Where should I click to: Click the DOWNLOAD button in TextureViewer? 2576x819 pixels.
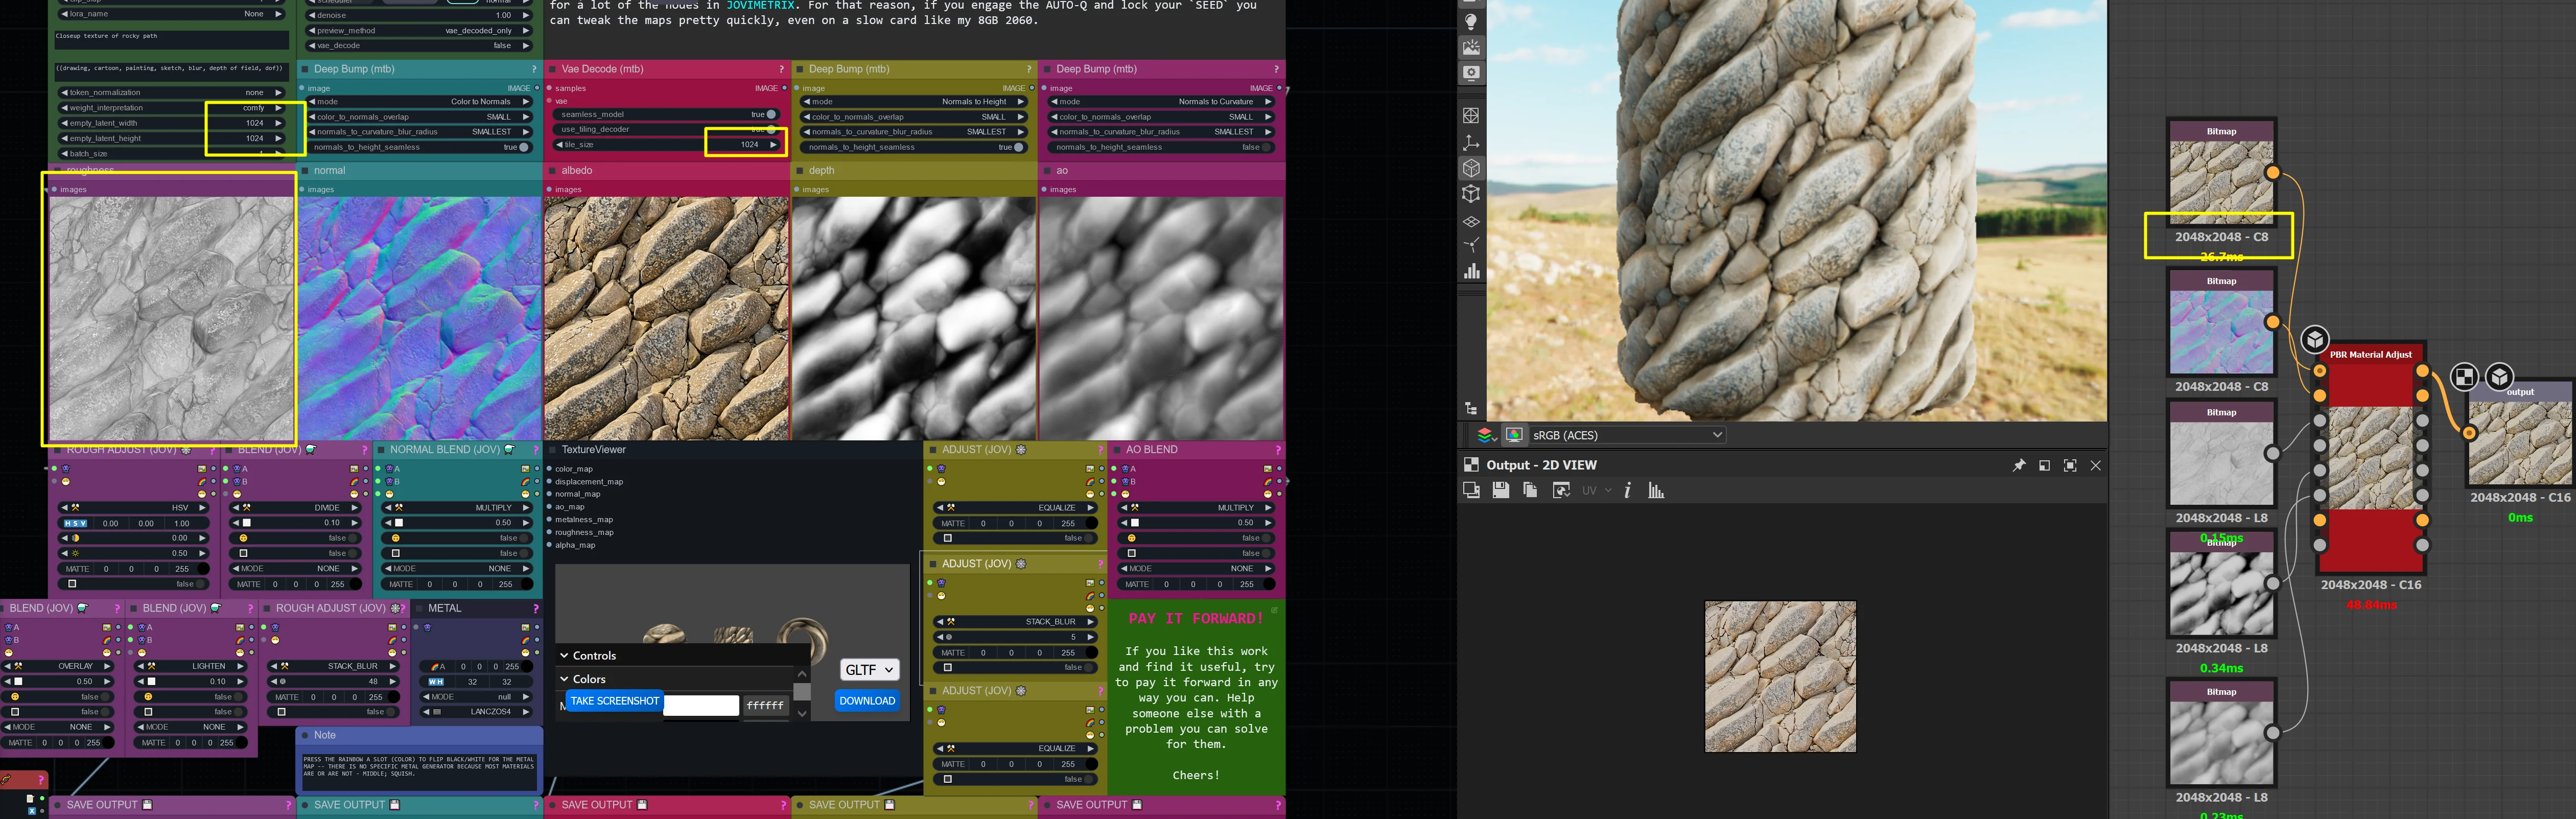coord(867,701)
